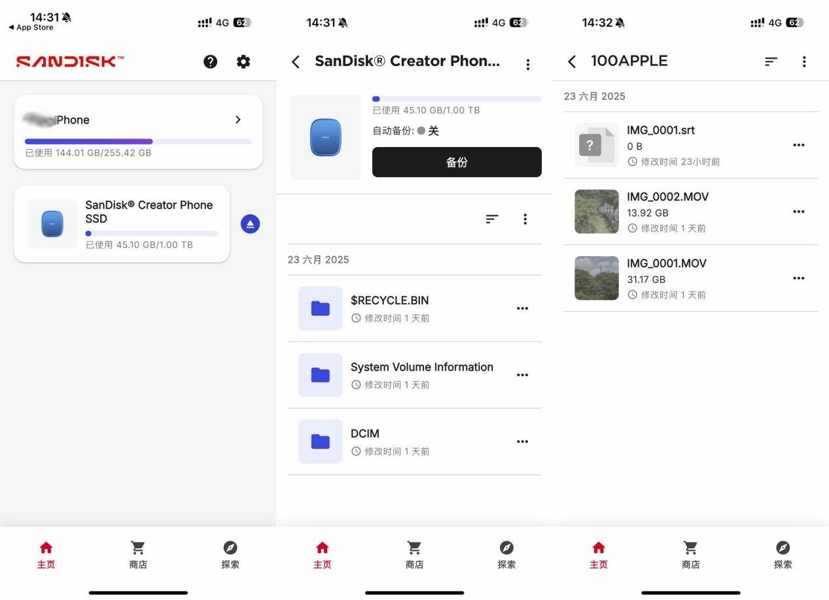Eject the SanDisk Creator Phone SSD

coord(250,224)
